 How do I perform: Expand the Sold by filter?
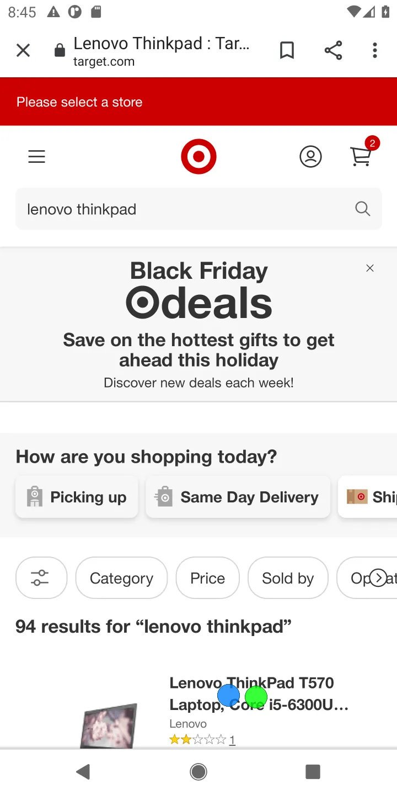click(288, 578)
